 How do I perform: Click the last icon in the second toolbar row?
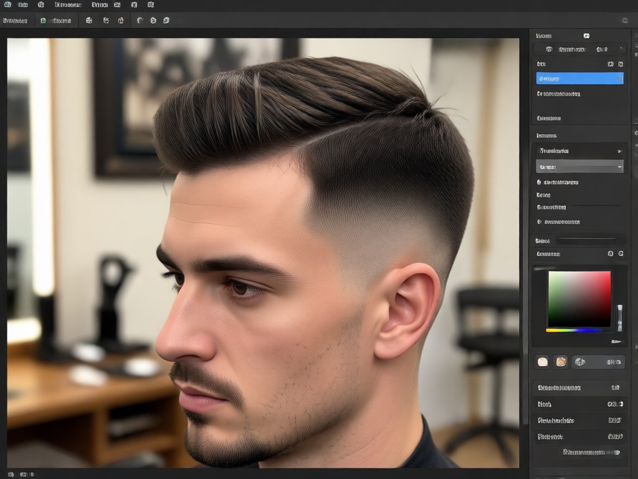tap(166, 21)
